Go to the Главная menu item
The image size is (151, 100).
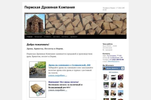click(x=29, y=37)
